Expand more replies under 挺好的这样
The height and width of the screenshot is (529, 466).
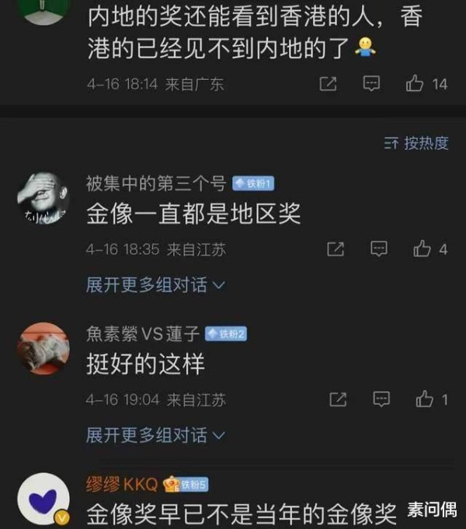(x=155, y=435)
